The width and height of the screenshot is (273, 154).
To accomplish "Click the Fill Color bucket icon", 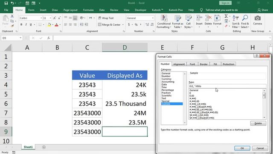I will point(49,25).
